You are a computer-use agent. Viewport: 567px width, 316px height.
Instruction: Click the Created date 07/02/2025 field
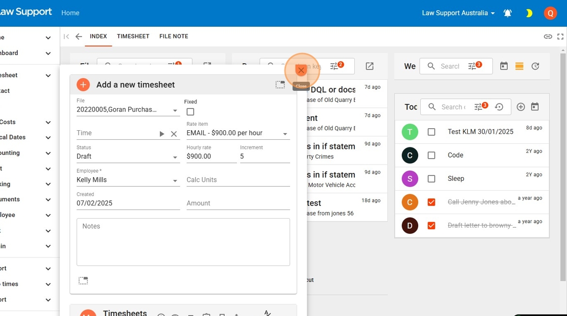click(128, 203)
